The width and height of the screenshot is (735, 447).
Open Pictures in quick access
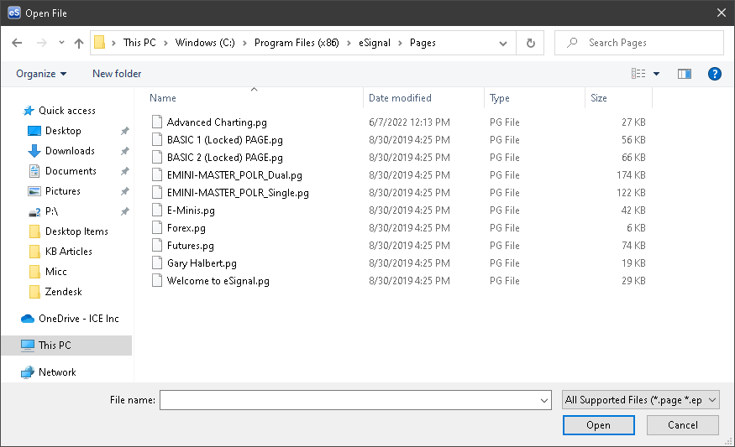63,191
